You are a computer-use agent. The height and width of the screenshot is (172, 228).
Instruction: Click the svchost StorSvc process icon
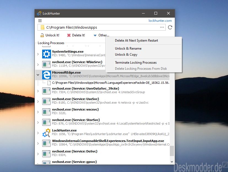pyautogui.click(x=46, y=122)
